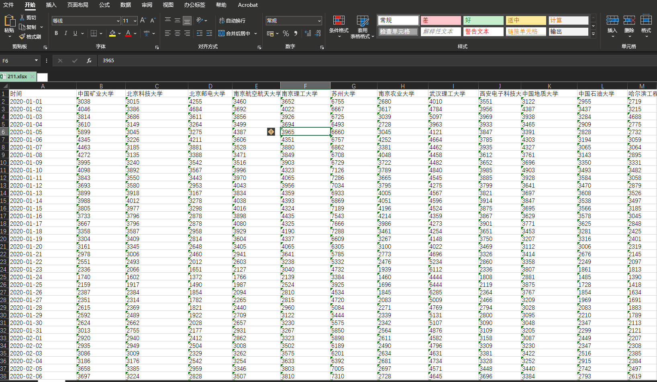
Task: Click the error warning icon beside F6
Action: coord(271,132)
